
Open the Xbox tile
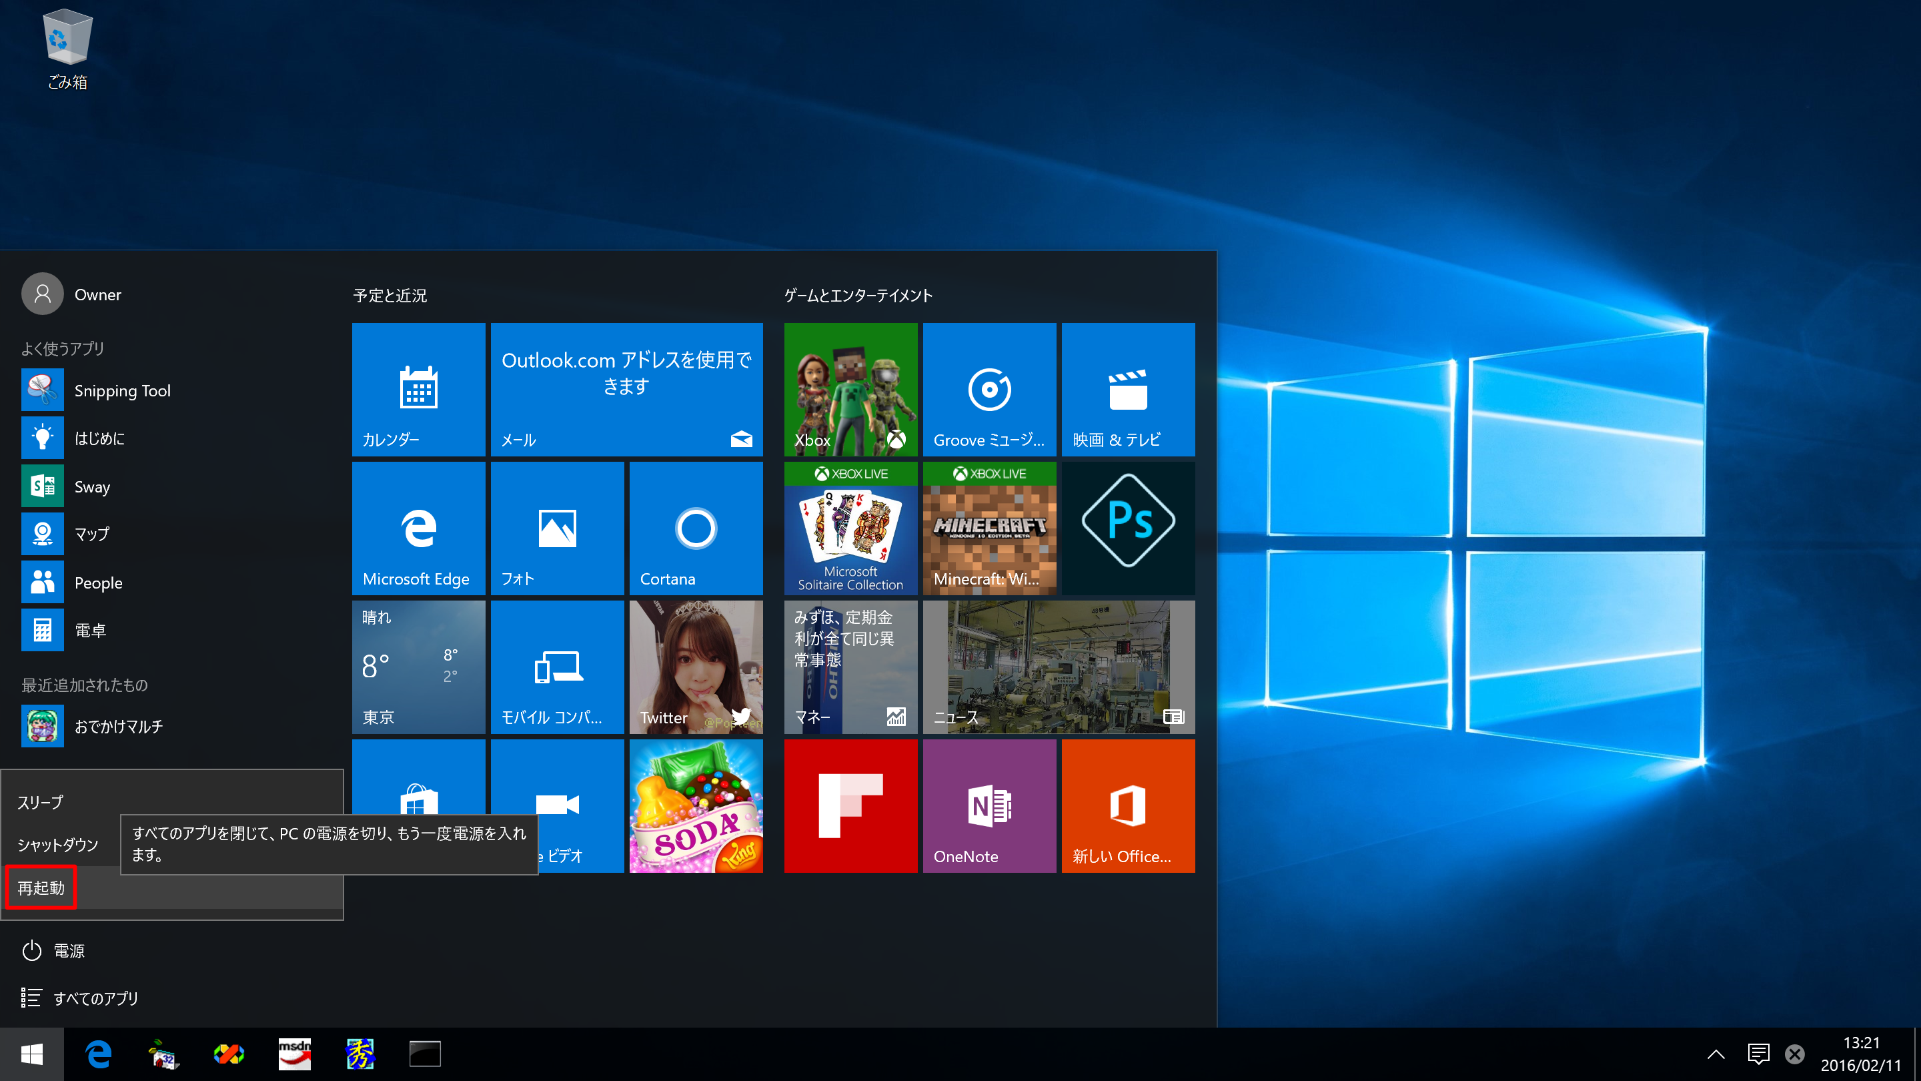point(851,390)
